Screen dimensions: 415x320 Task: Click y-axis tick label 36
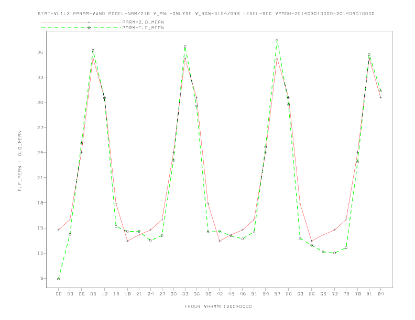[x=40, y=52]
